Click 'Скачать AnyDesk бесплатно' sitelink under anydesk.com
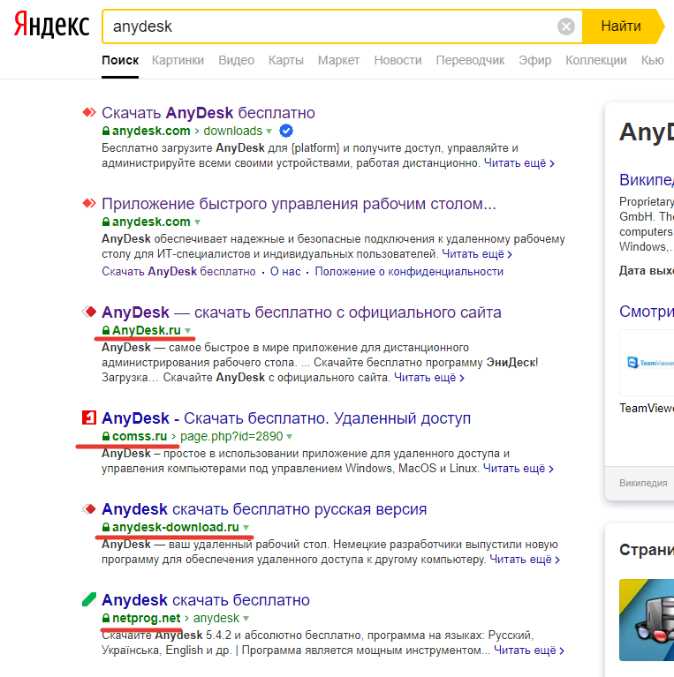 pos(178,272)
